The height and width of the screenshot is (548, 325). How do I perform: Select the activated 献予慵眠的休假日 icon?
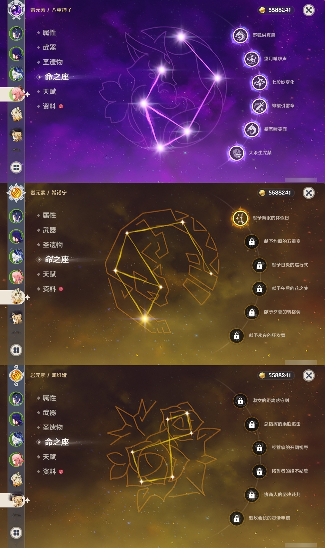(240, 218)
